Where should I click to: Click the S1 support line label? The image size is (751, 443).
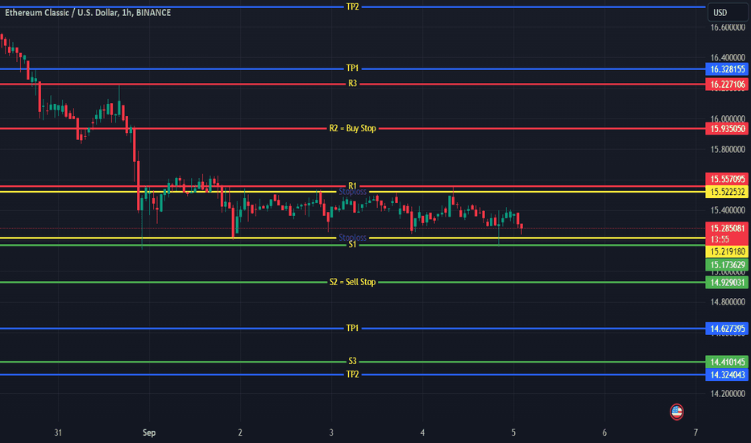pyautogui.click(x=352, y=245)
